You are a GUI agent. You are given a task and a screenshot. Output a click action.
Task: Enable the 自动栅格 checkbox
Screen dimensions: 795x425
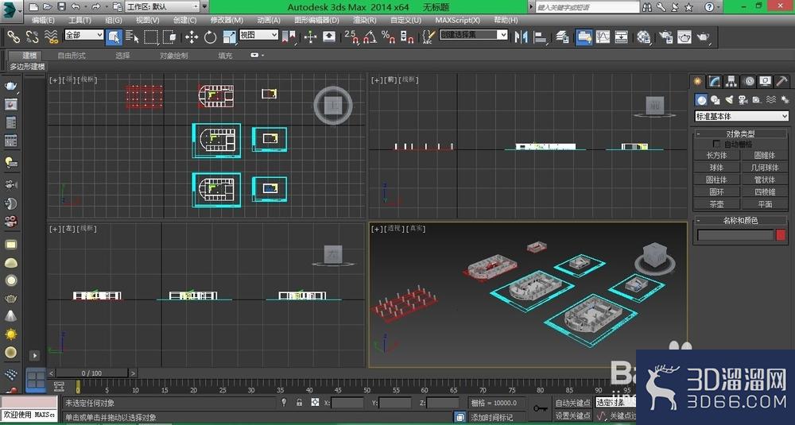[x=716, y=144]
